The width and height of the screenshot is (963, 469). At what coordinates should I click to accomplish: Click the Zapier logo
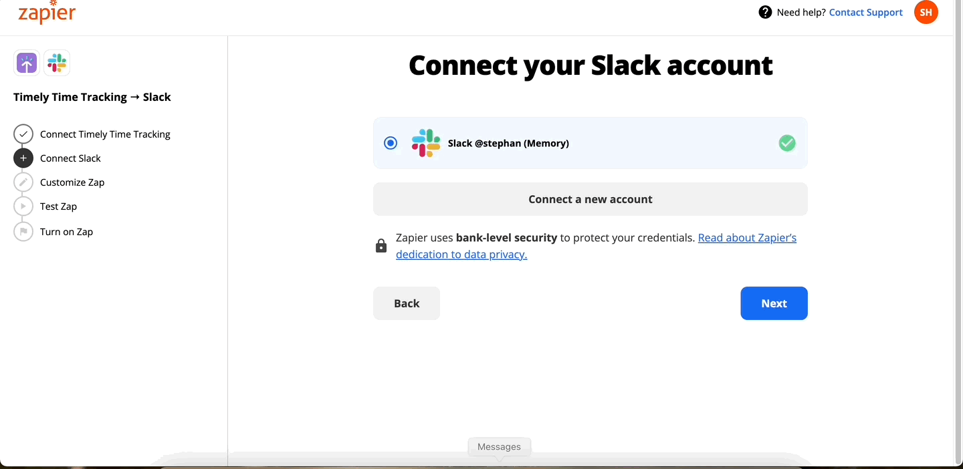[x=47, y=13]
